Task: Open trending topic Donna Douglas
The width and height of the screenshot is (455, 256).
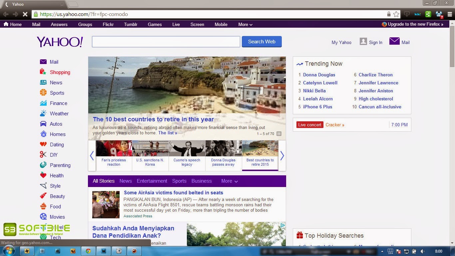Action: tap(319, 75)
